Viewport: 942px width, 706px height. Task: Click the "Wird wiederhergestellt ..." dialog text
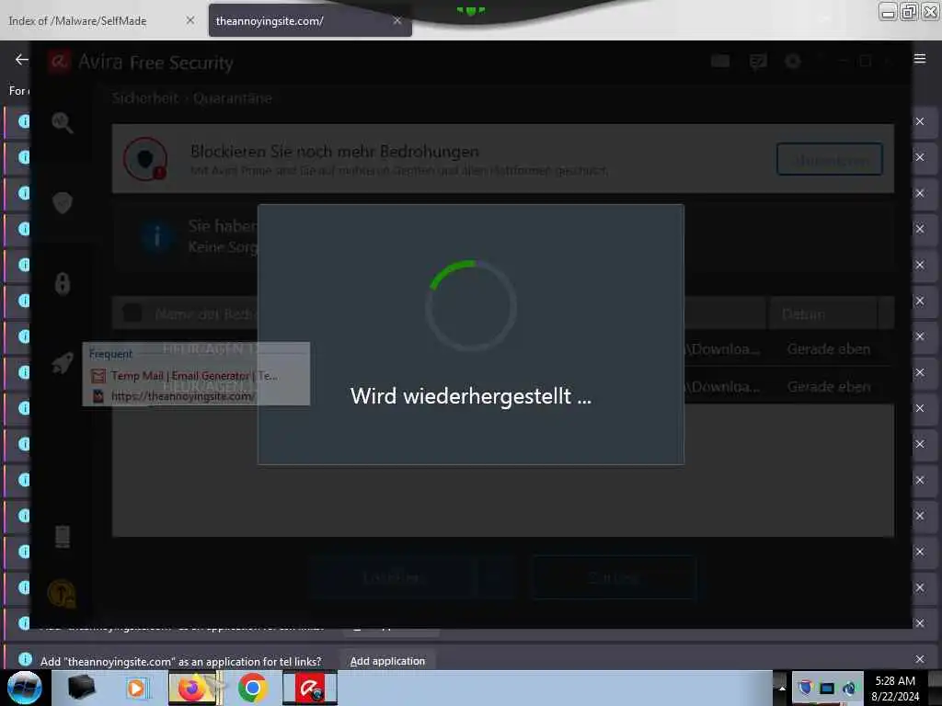[x=471, y=396]
